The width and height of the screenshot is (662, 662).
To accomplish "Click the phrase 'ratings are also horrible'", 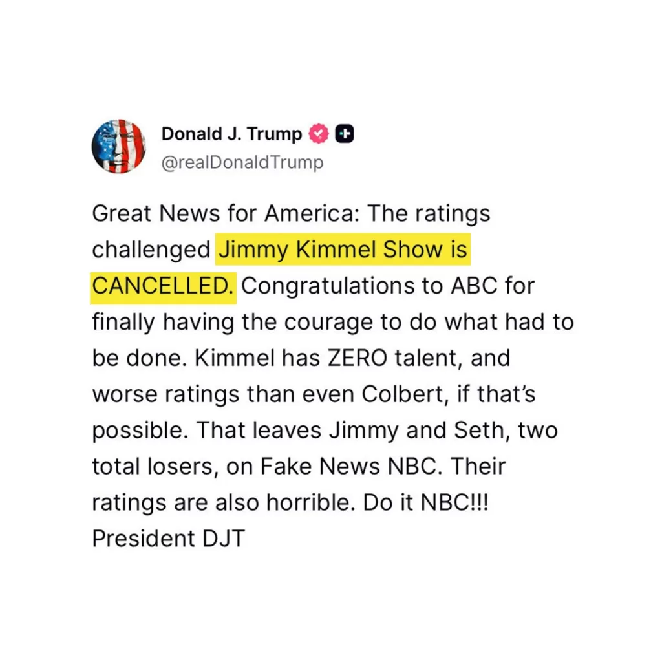I will click(224, 502).
